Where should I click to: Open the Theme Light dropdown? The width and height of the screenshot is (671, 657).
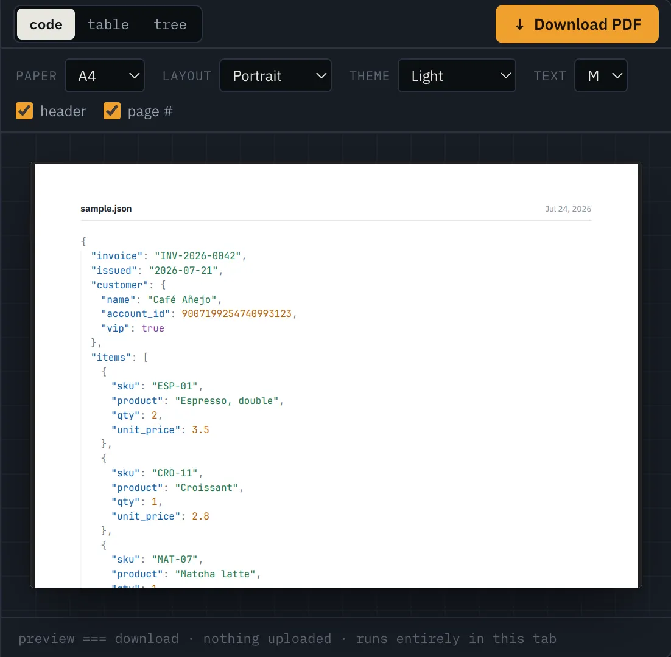[x=457, y=75]
